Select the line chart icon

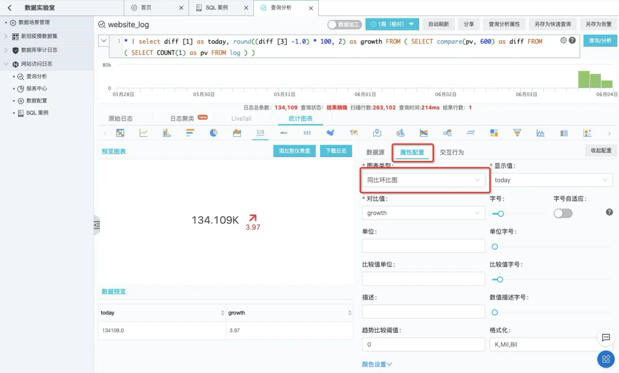(x=143, y=133)
